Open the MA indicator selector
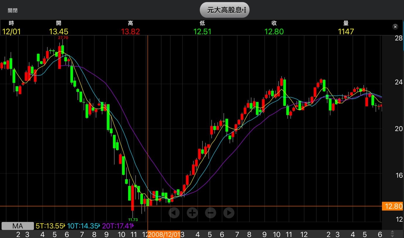The height and width of the screenshot is (238, 404). [18, 226]
